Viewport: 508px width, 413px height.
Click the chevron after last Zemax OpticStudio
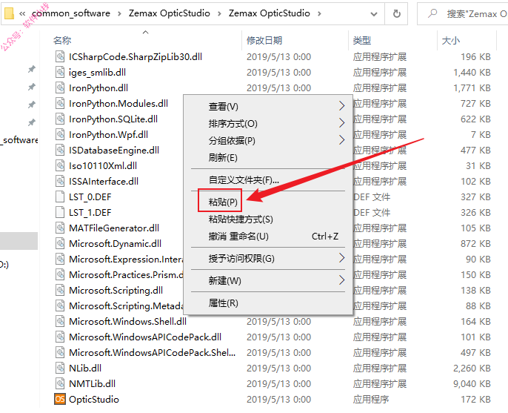(319, 13)
